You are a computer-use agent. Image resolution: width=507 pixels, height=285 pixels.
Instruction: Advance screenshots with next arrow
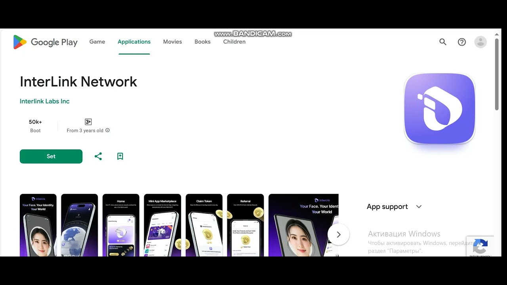(339, 235)
